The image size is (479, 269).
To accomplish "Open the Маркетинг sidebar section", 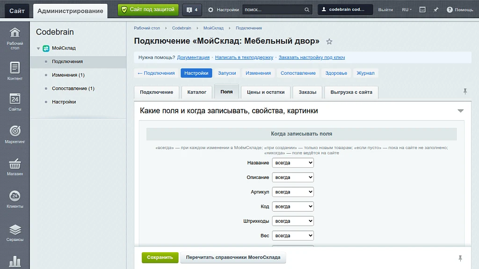I will click(x=15, y=134).
